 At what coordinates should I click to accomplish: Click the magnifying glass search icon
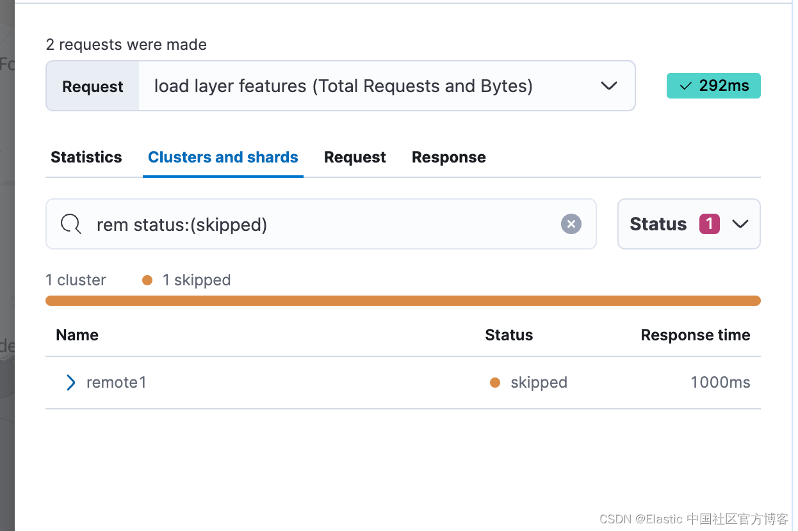[x=70, y=224]
